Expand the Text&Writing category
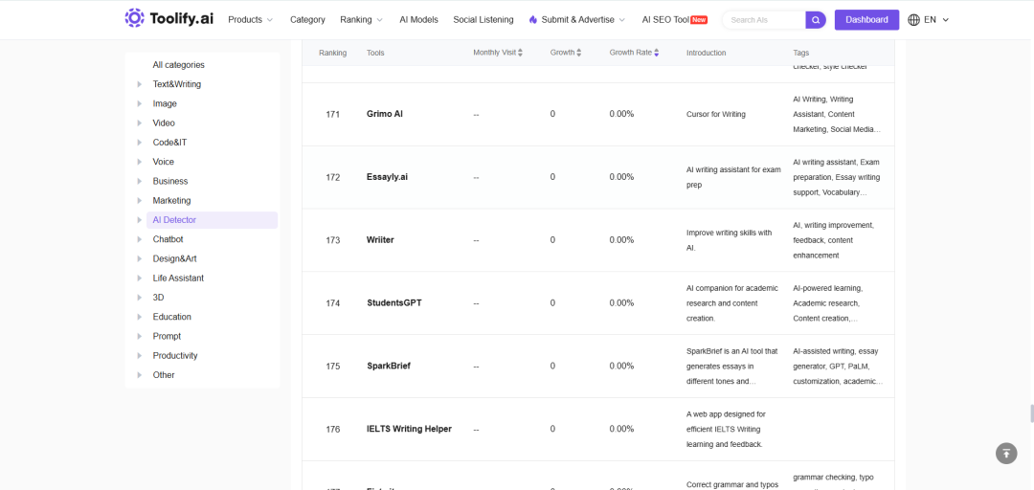The height and width of the screenshot is (490, 1034). click(x=139, y=84)
